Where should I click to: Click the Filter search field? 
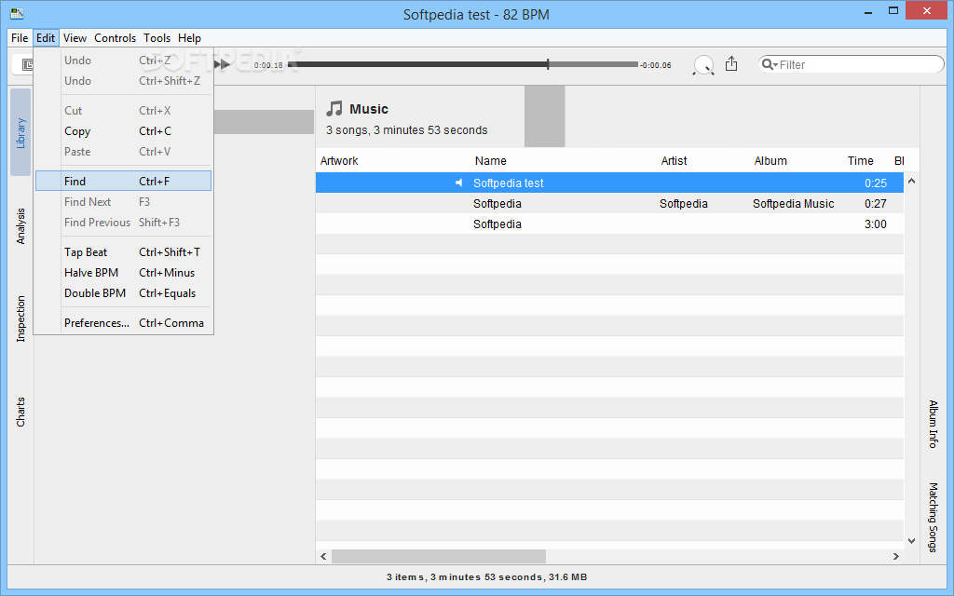pos(852,64)
